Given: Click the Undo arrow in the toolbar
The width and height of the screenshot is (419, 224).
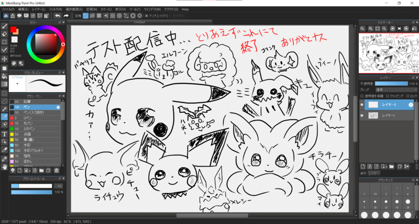Looking at the screenshot, I should 58,16.
